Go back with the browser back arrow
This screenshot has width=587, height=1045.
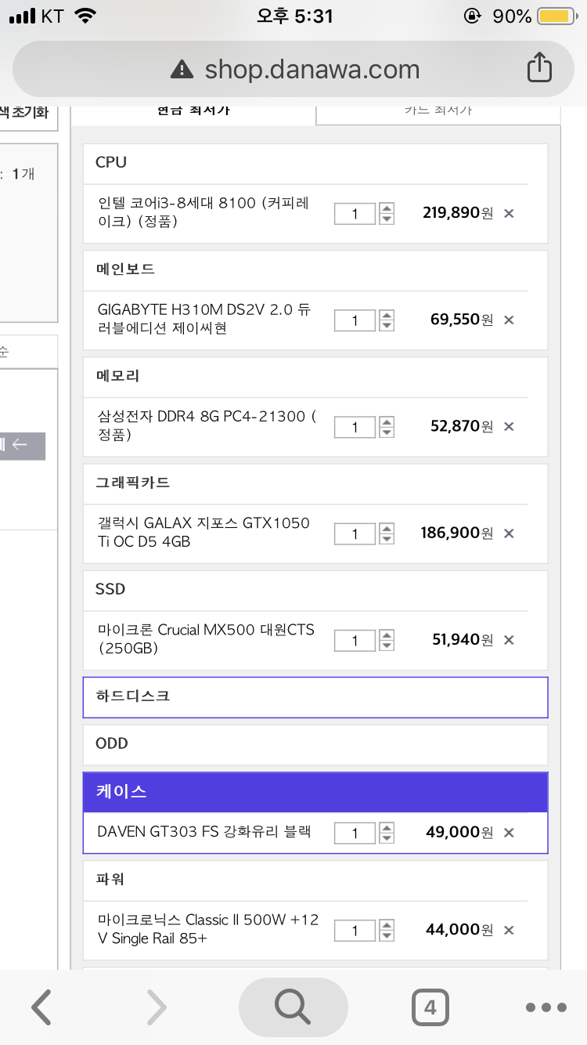(x=41, y=1007)
